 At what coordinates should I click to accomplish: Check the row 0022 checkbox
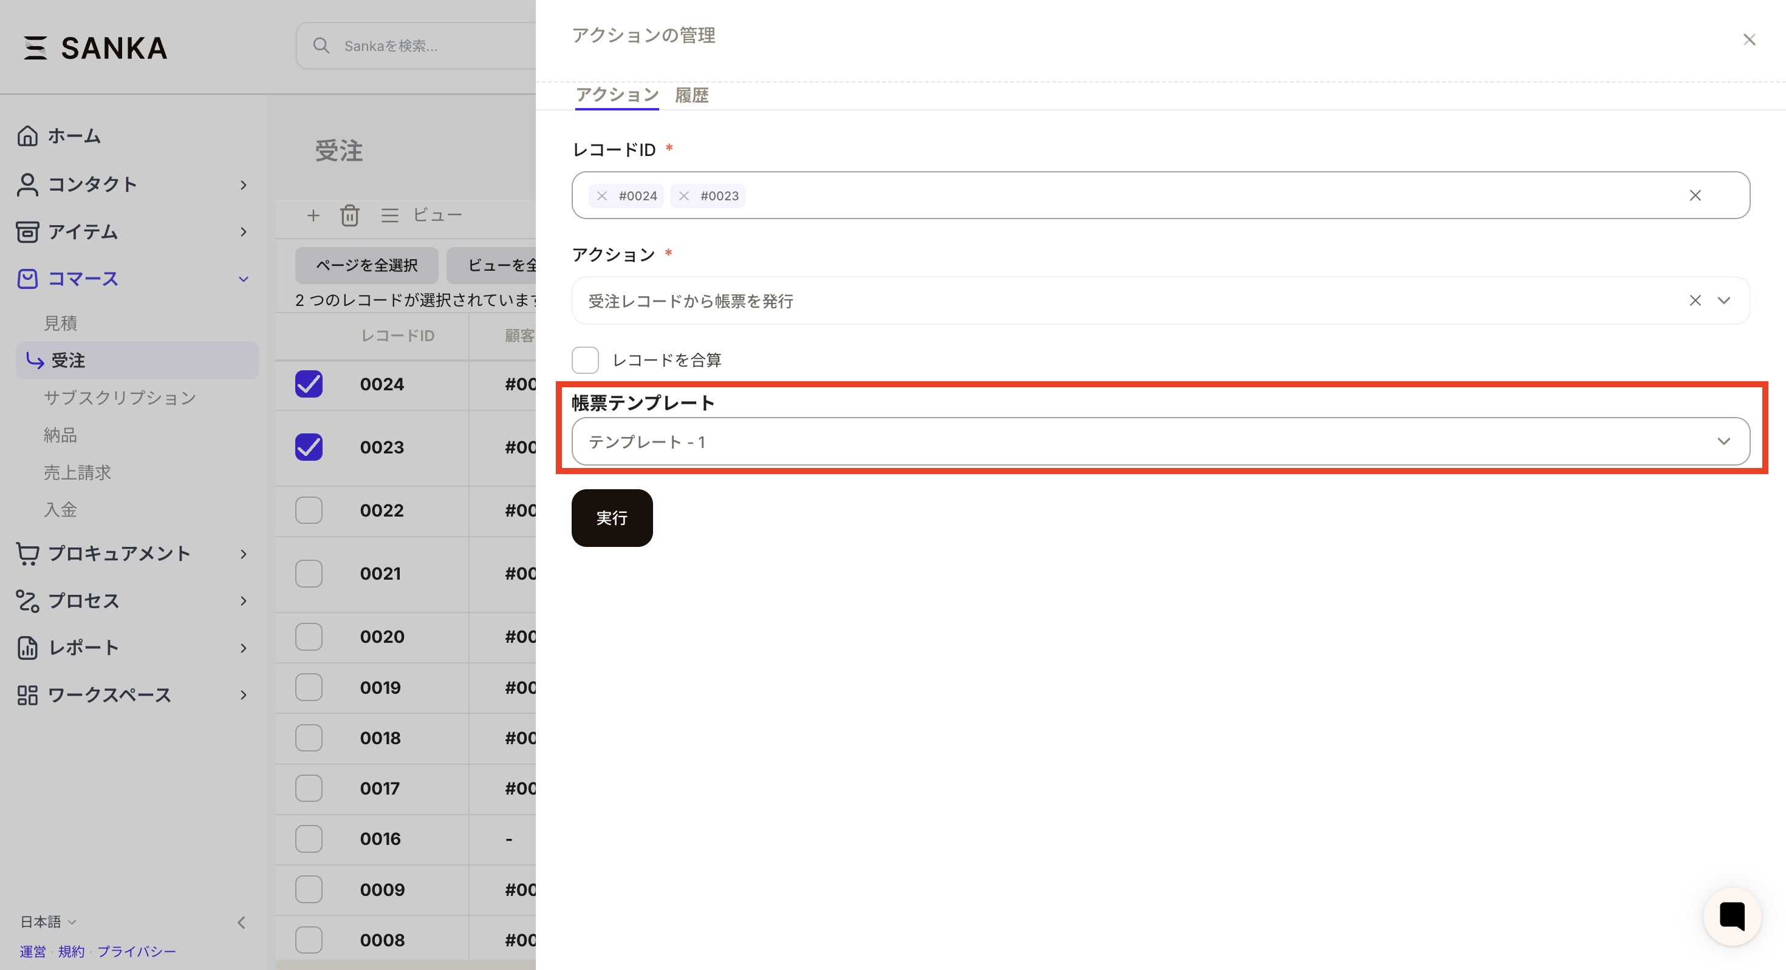(309, 510)
